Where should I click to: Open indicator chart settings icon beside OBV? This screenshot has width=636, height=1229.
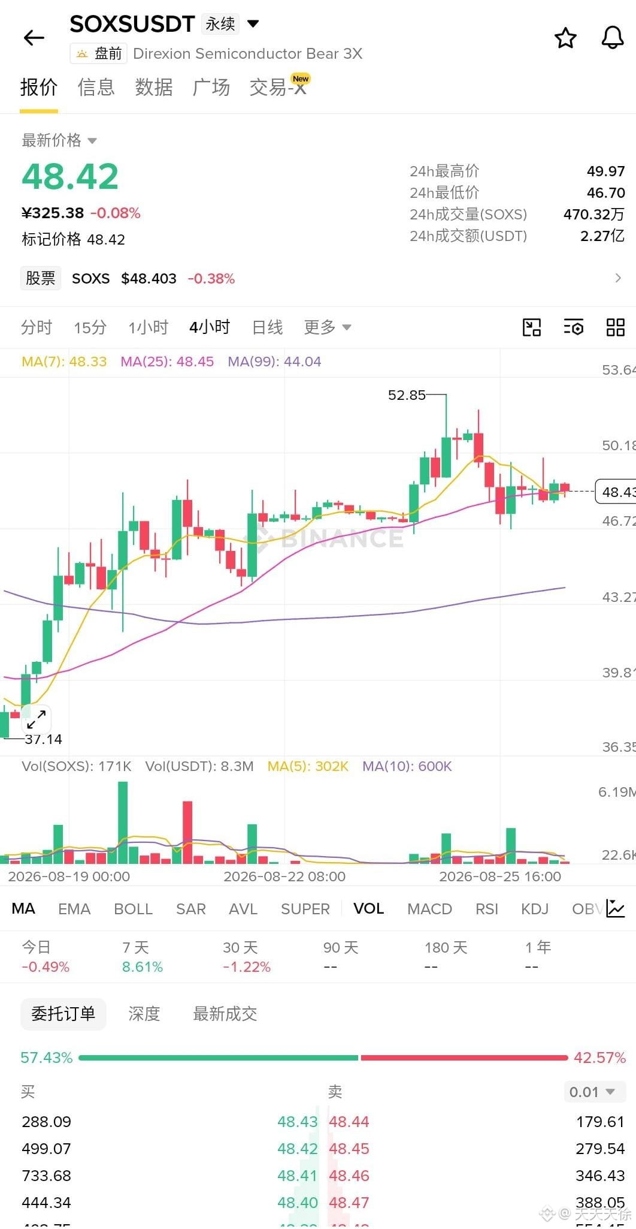pos(615,908)
